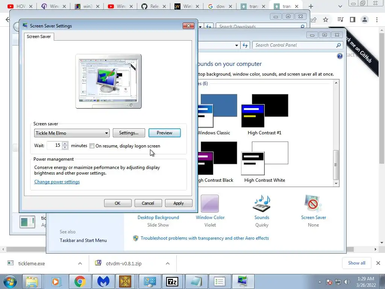Screen dimensions: 385x289
Task: Open 7-Zip from the taskbar
Action: click(x=172, y=281)
